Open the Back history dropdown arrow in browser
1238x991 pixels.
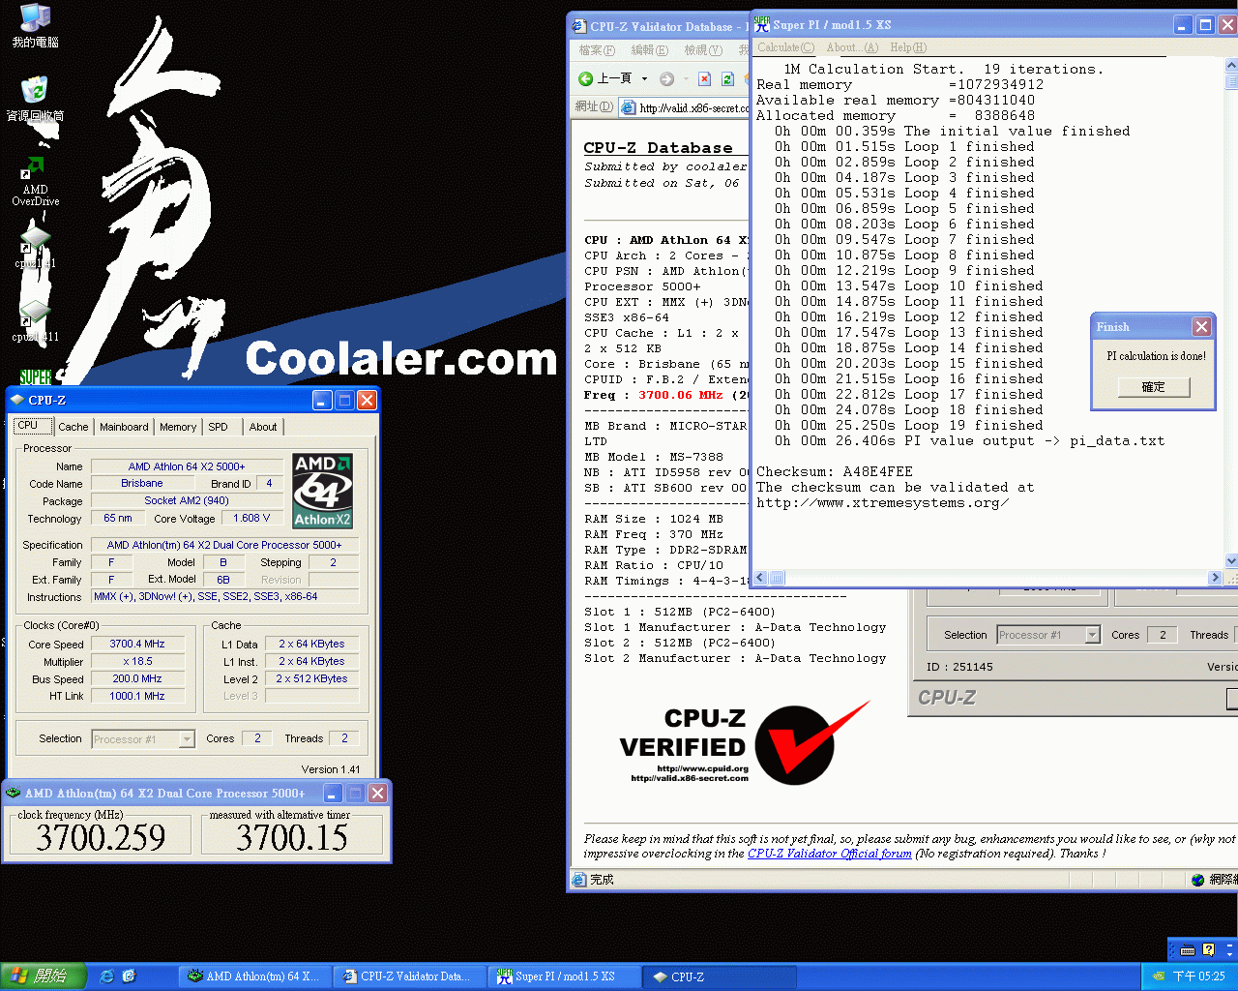tap(644, 78)
